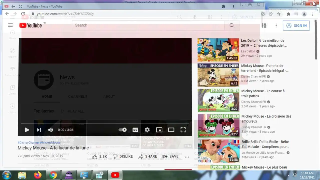320x180 pixels.
Task: Click the SIGN IN button
Action: (x=296, y=25)
